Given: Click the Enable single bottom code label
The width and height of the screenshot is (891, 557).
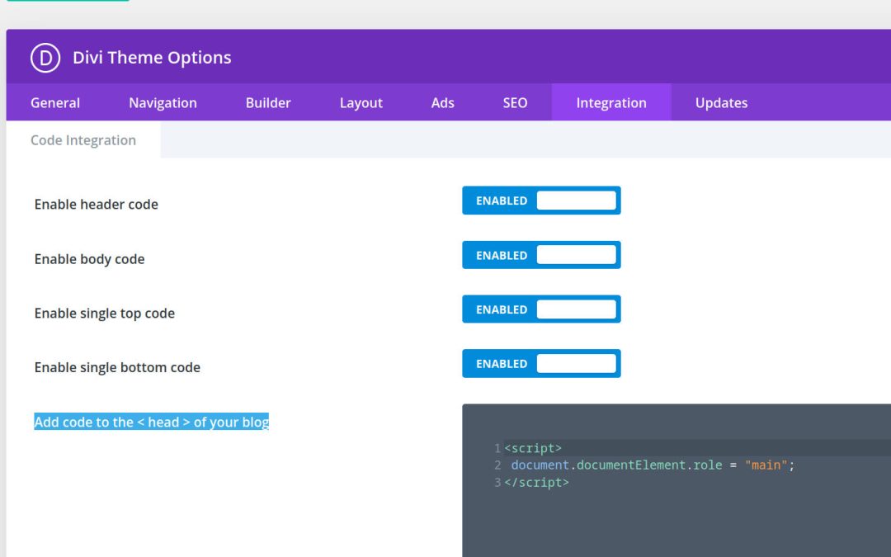Looking at the screenshot, I should tap(117, 367).
